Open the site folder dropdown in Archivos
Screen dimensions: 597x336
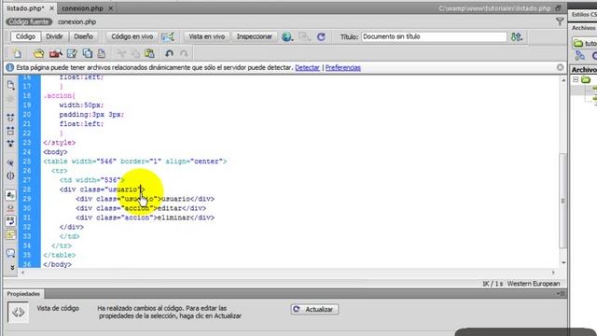click(585, 43)
